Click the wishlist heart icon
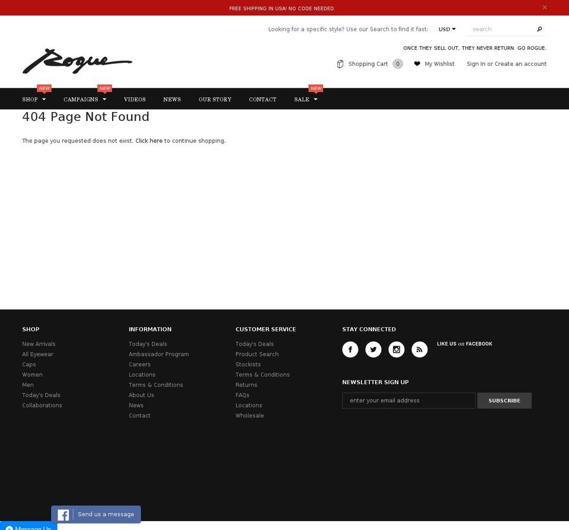This screenshot has height=530, width=569. pos(417,63)
